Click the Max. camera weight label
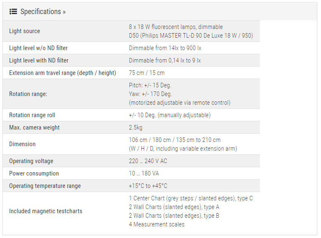Screen dimensions: 321x238 coord(34,127)
